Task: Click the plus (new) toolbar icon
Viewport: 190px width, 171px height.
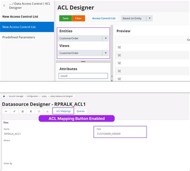Action: (x=6, y=111)
